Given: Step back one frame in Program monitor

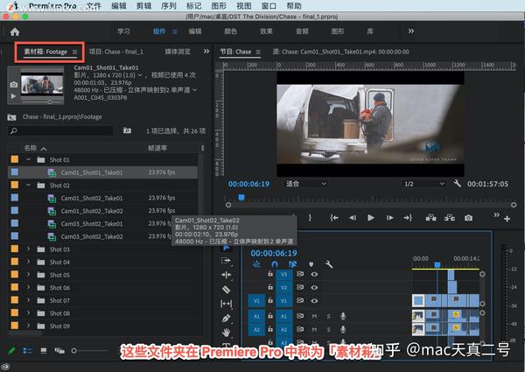Looking at the screenshot, I should (x=353, y=218).
